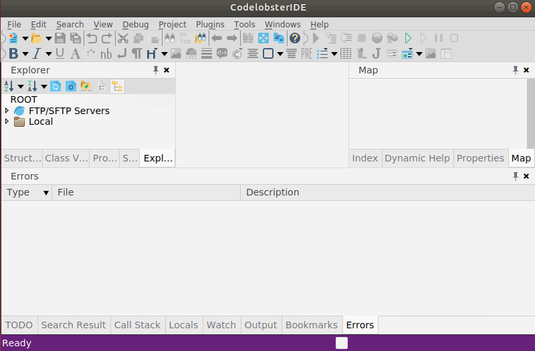The image size is (535, 351).
Task: Switch to the Output tab
Action: point(261,325)
